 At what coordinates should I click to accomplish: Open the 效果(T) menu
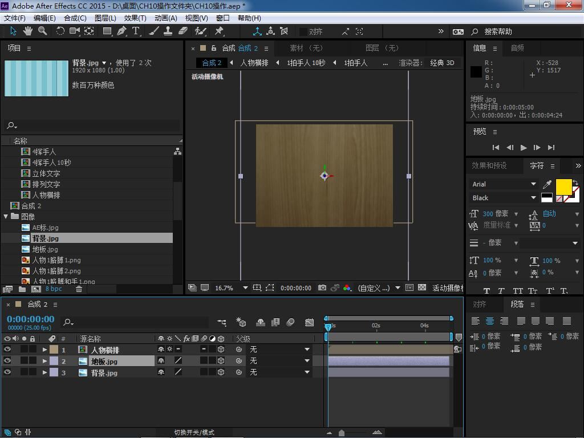click(135, 18)
